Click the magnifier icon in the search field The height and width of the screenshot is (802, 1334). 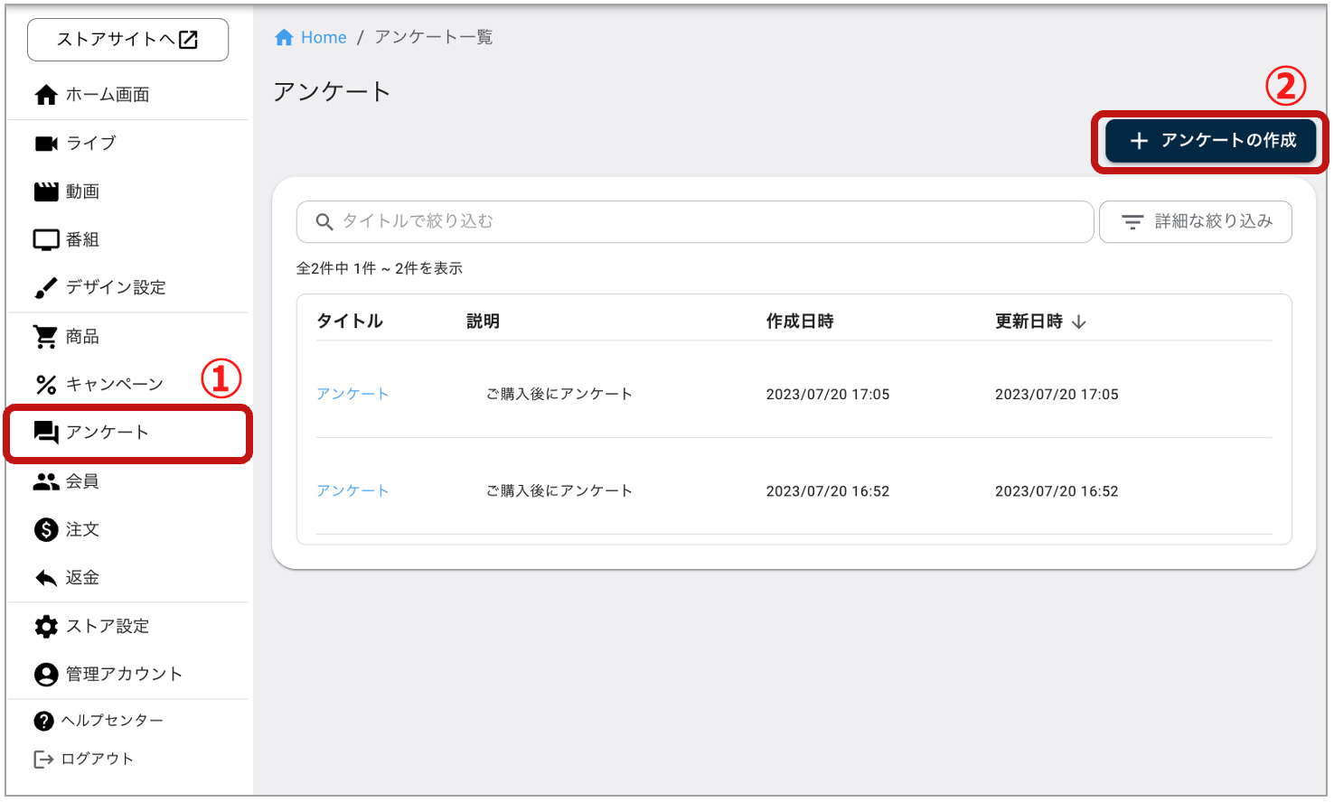(x=324, y=222)
